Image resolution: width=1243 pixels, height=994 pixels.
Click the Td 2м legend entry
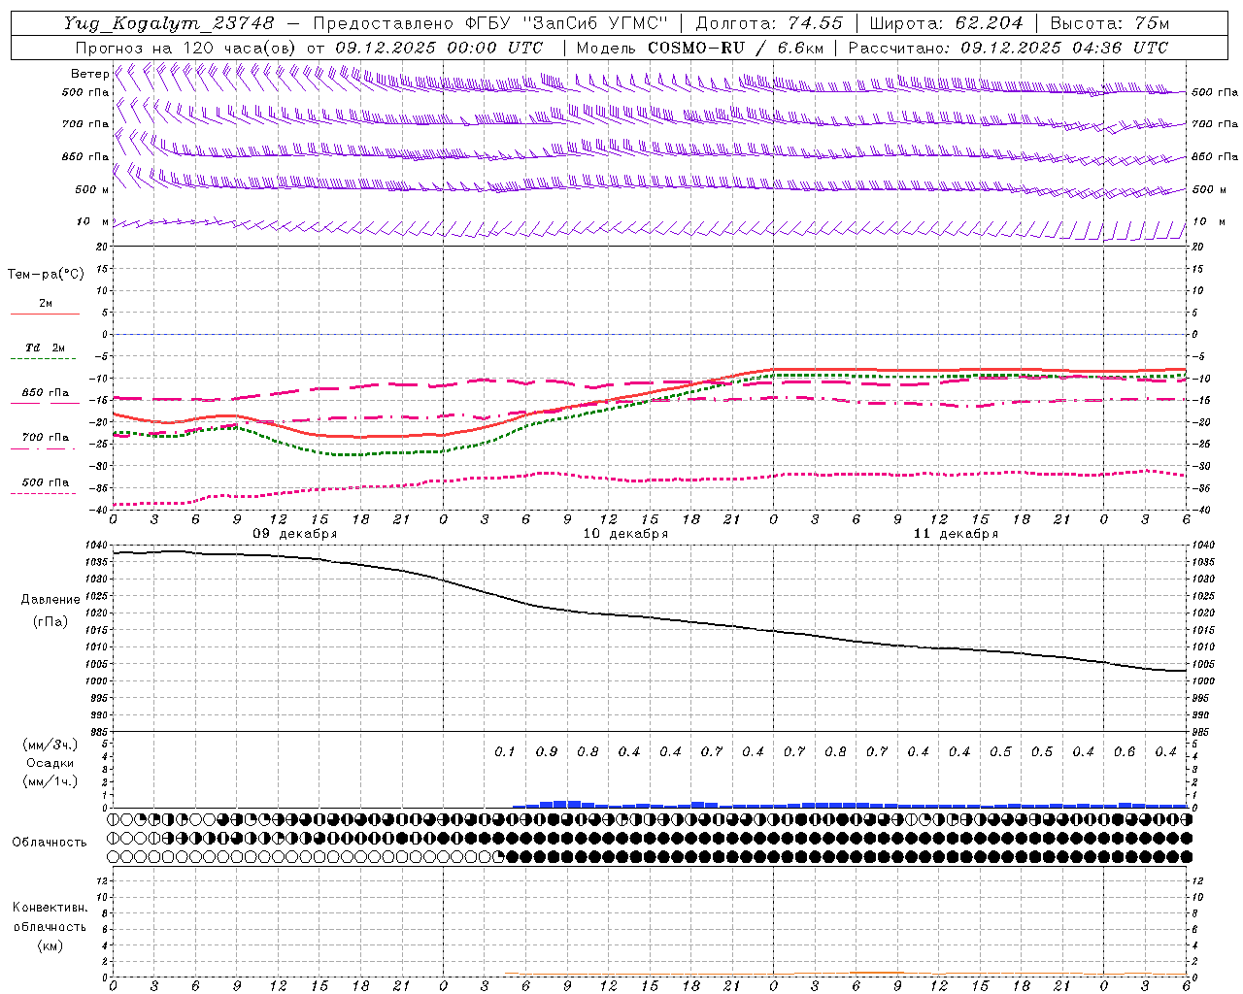click(46, 348)
